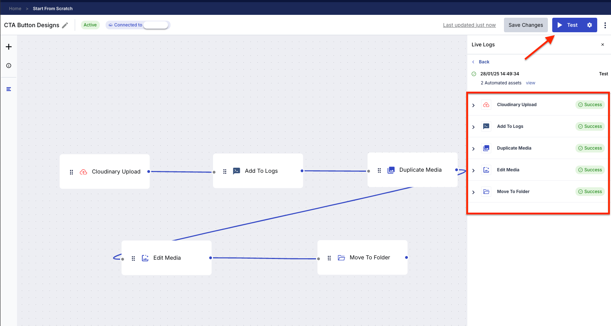This screenshot has height=326, width=611.
Task: Click the Add To Logs input connector dot
Action: tap(214, 172)
